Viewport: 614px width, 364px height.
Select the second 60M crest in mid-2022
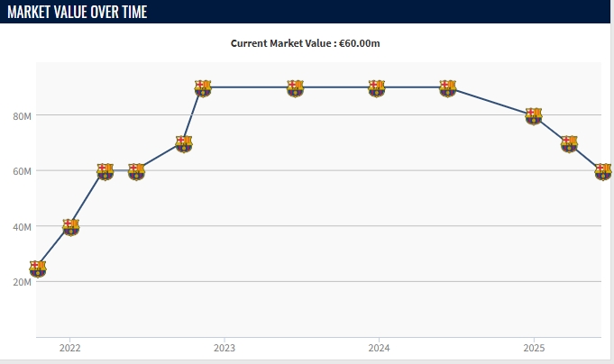click(136, 171)
